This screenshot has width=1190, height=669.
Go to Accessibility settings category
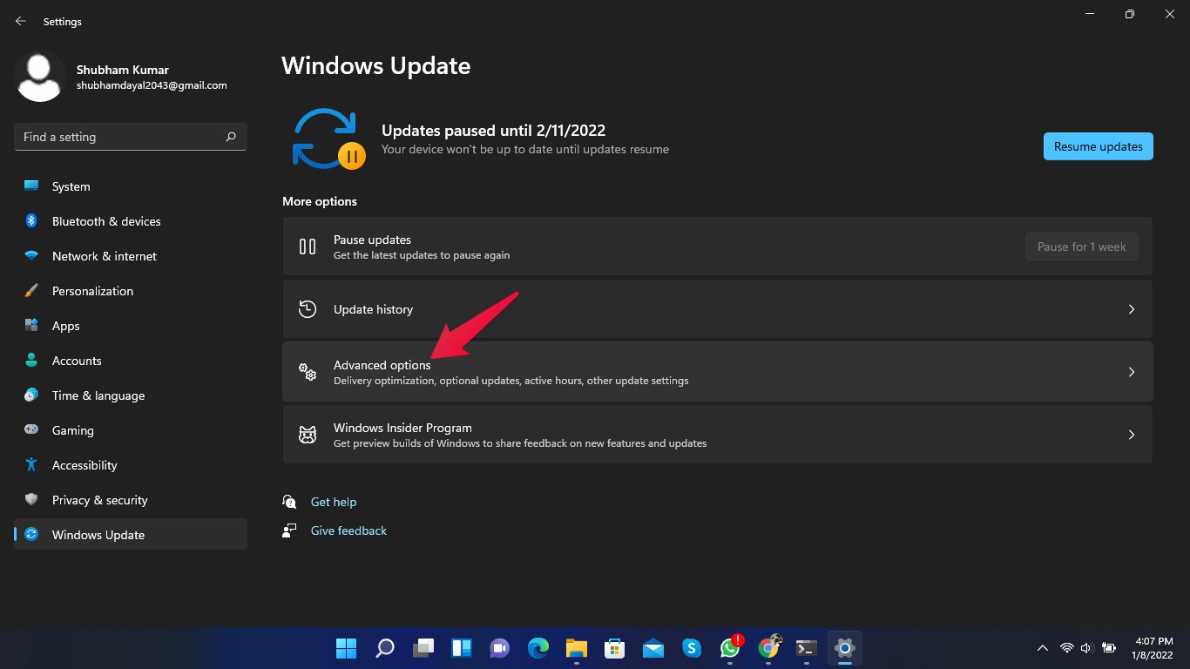click(x=85, y=465)
